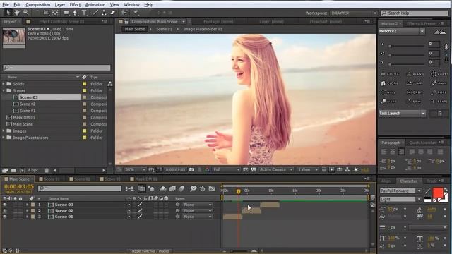The image size is (452, 254).
Task: Create new folder in Project panel
Action: 13,171
